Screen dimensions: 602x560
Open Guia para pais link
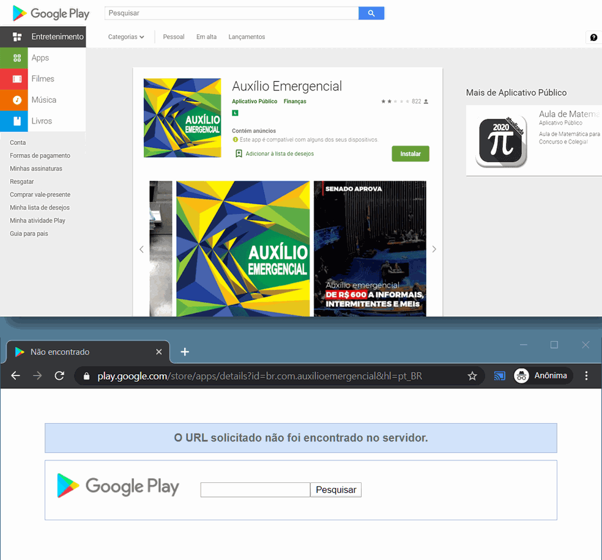(x=29, y=234)
